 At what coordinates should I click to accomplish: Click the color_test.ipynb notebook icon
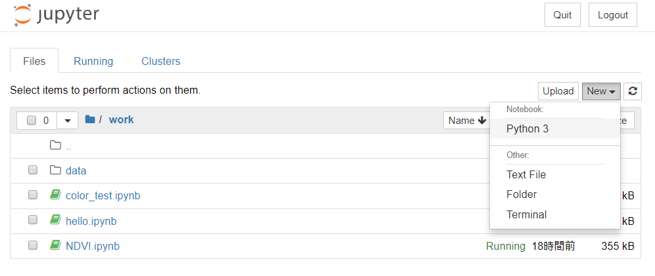(x=55, y=195)
